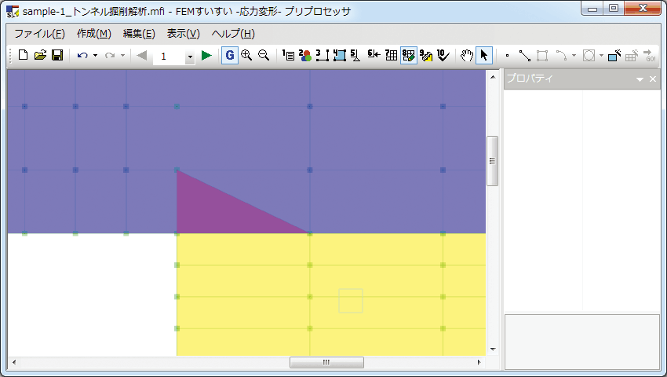Select the line drawing tool

pyautogui.click(x=524, y=56)
